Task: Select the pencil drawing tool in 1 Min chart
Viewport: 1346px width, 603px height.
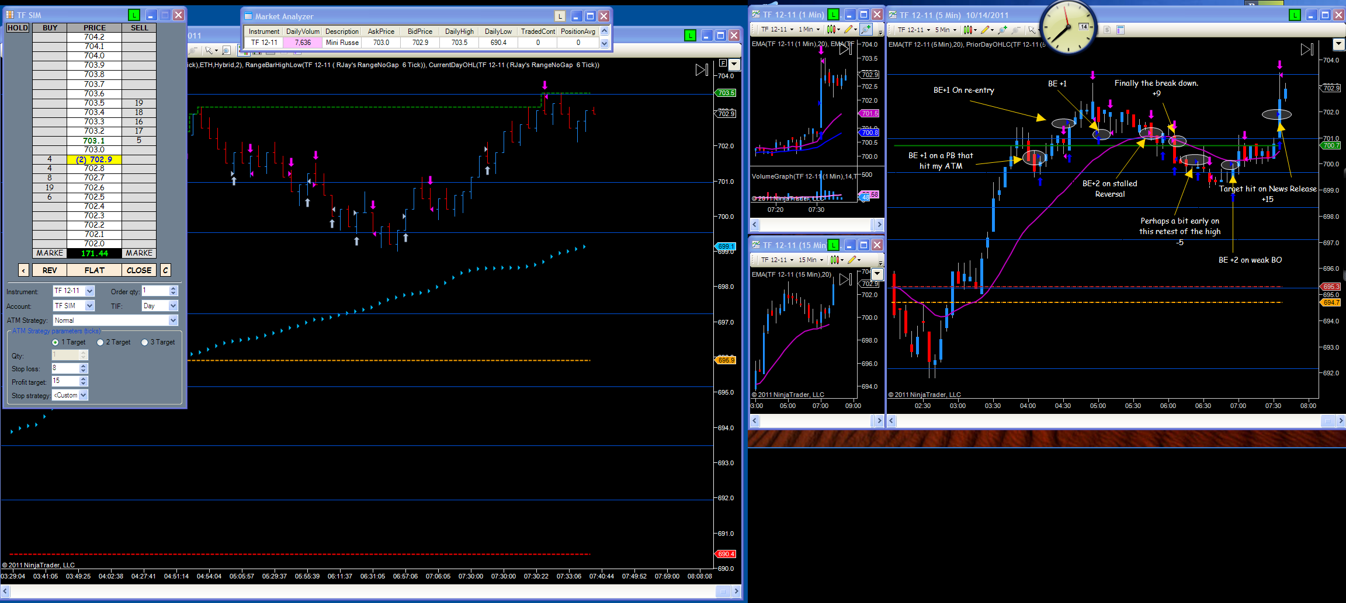Action: [848, 29]
